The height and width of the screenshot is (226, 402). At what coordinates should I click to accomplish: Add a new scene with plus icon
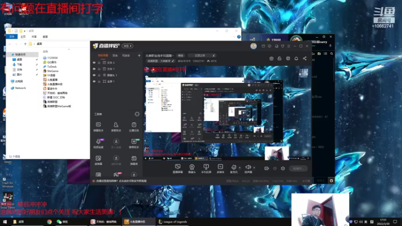pos(139,55)
